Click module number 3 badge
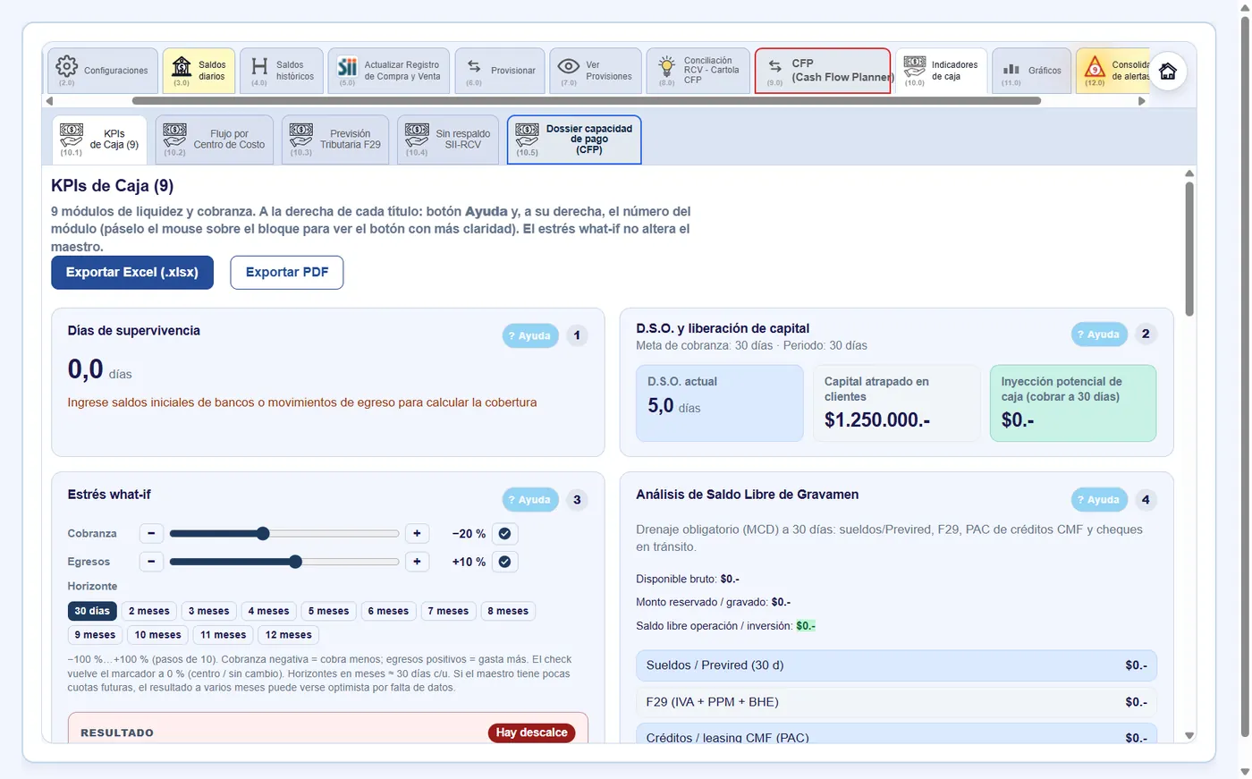 (x=577, y=500)
